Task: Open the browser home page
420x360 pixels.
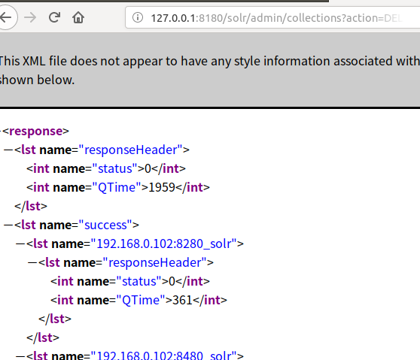Action: (78, 17)
